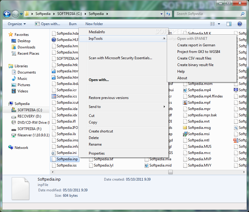
Task: Expand the address bar history dropdown
Action: coord(161,14)
